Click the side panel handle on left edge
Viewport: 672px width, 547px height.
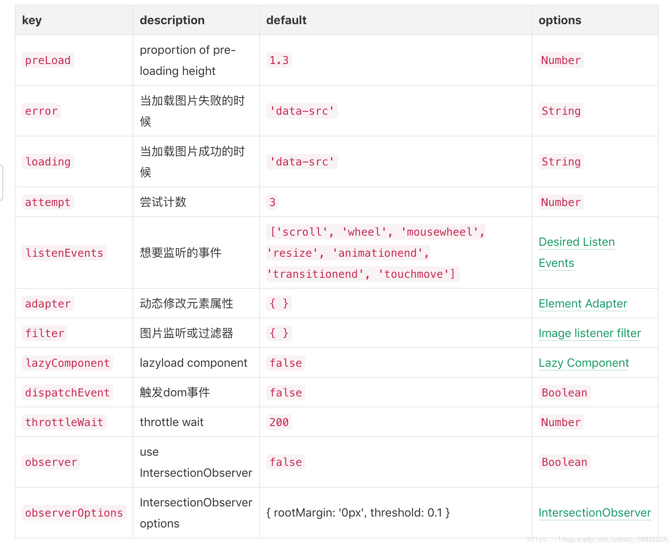click(x=1, y=183)
